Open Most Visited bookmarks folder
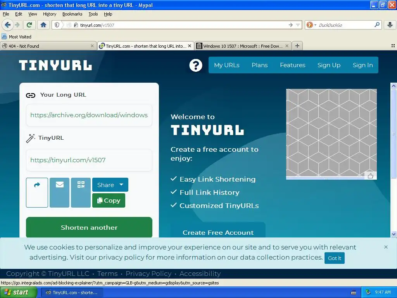The image size is (397, 298). point(16,37)
